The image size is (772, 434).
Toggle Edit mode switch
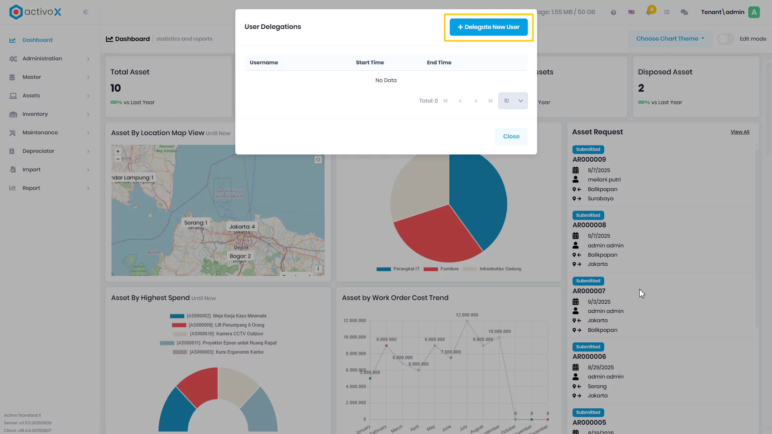[726, 39]
